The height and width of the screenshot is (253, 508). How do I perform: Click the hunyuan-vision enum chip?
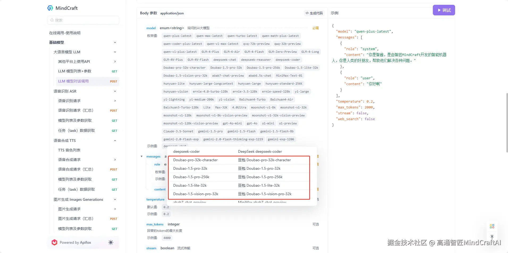(176, 91)
